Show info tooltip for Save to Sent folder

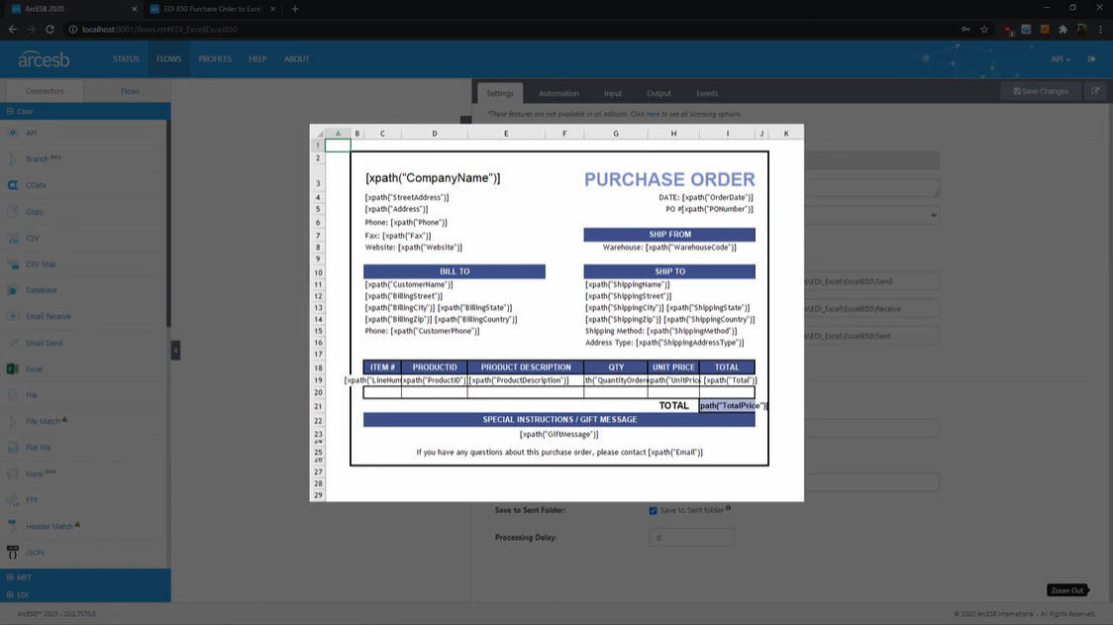click(x=728, y=508)
